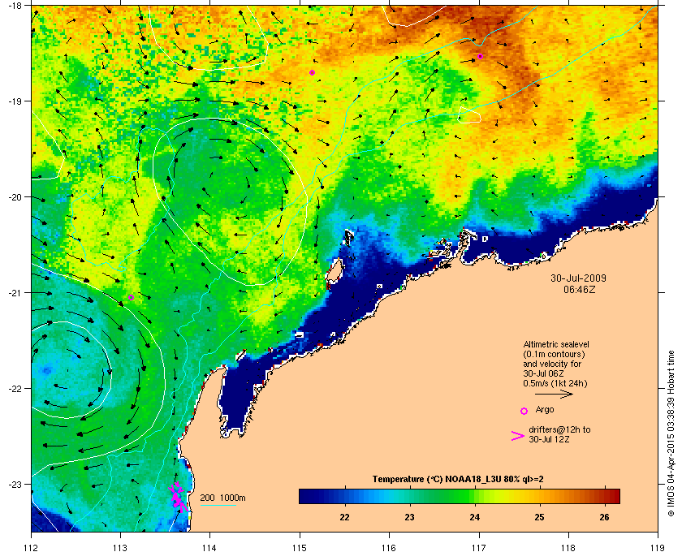
Task: Click the colorbar tick label 24
Action: (474, 517)
